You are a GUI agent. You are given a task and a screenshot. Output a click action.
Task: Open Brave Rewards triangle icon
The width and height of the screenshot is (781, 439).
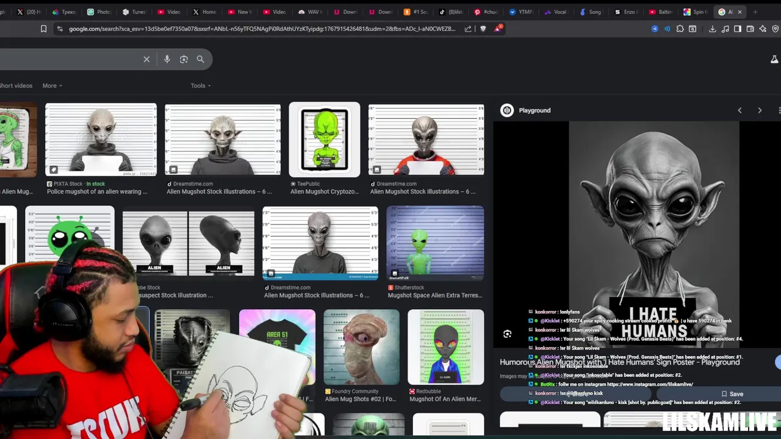(498, 29)
